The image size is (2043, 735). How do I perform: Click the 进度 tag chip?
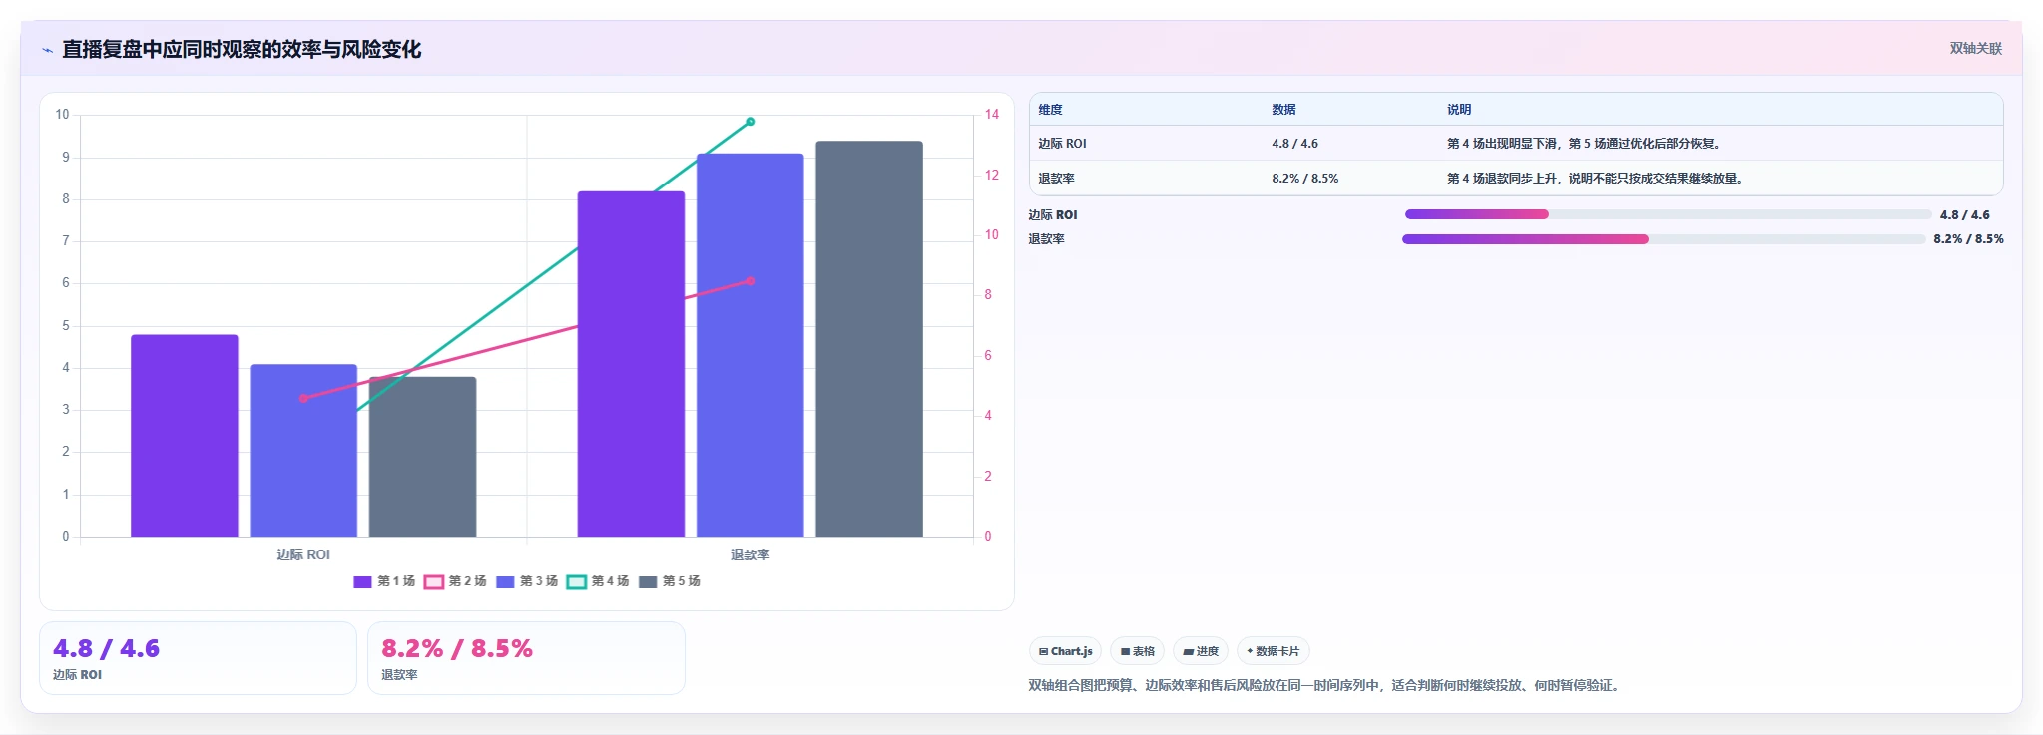point(1201,651)
